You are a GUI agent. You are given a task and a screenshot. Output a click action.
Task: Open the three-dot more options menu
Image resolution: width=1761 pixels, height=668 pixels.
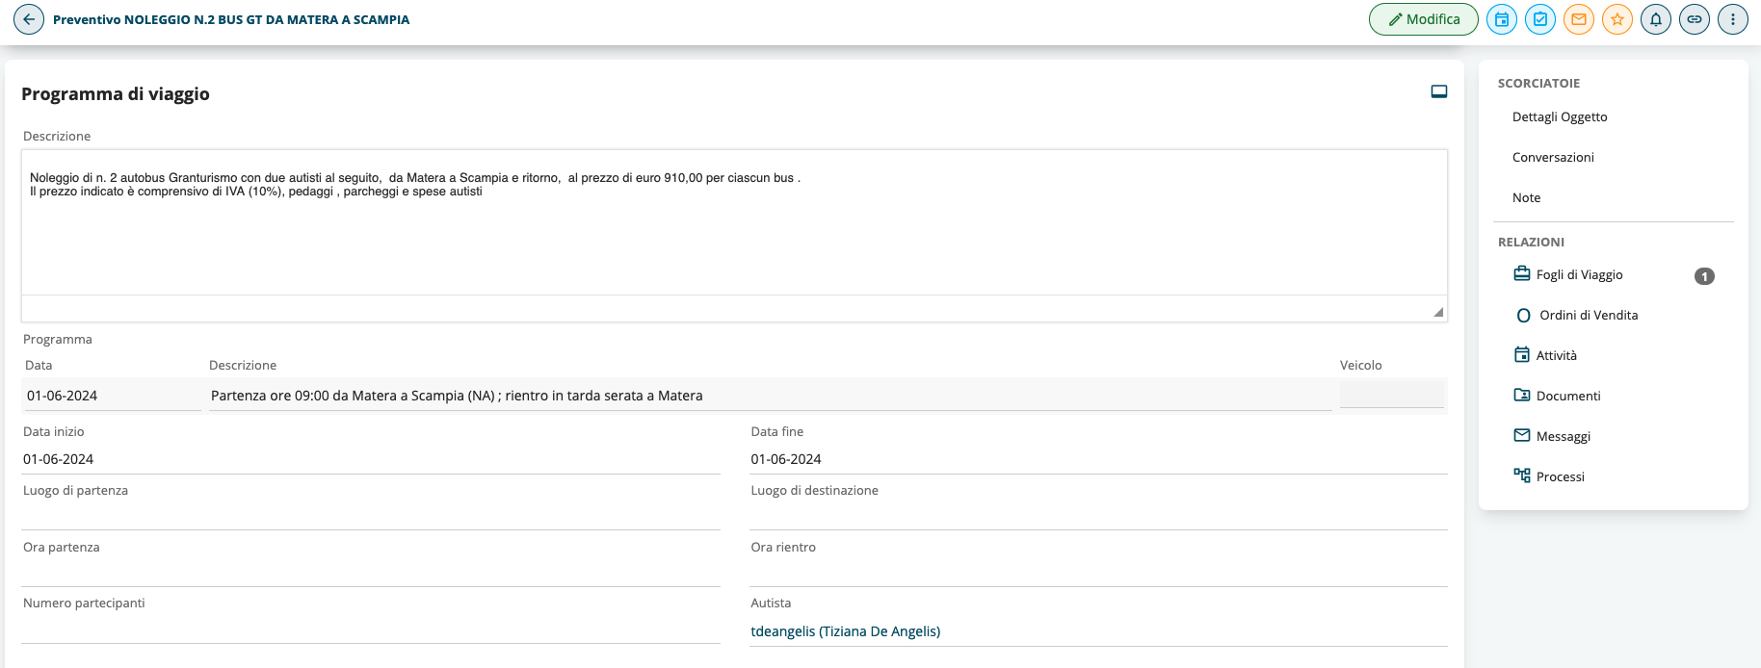[1733, 19]
